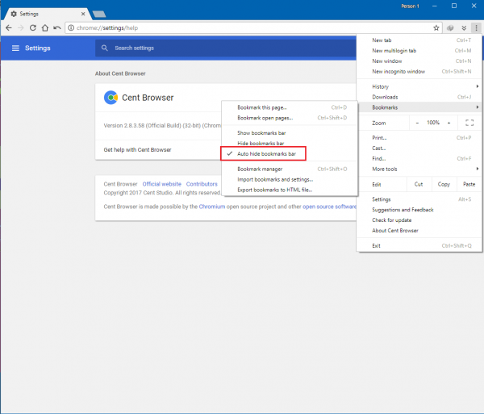Viewport: 484px width, 414px height.
Task: Open the Settings hamburger menu
Action: point(15,48)
